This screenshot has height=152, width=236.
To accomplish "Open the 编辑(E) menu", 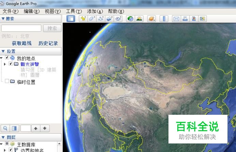I will click(x=32, y=11).
